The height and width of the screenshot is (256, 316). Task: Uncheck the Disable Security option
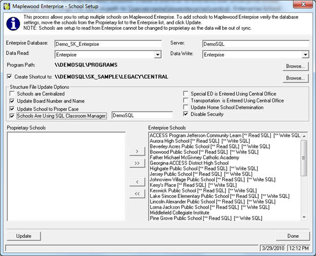point(186,115)
